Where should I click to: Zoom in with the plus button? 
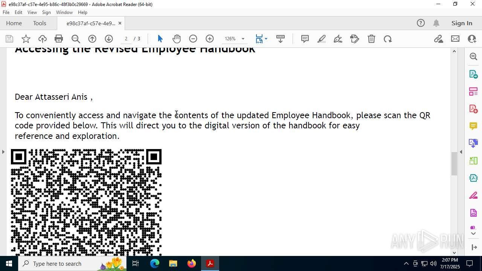click(x=210, y=39)
